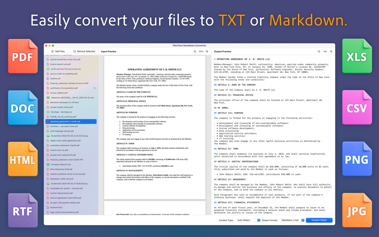Click the File2Text Markdown Converter window title
The height and width of the screenshot is (237, 379).
(189, 45)
